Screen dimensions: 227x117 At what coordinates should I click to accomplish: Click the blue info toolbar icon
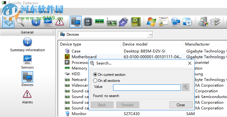[36, 22]
